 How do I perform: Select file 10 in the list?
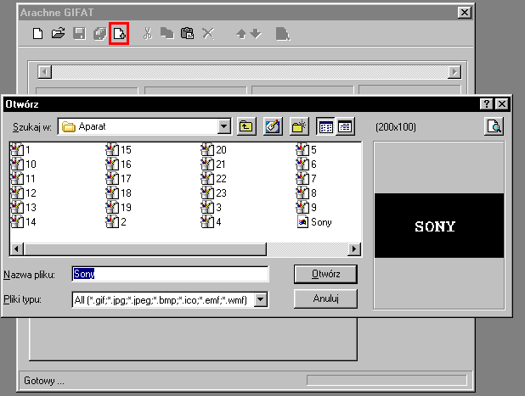24,164
